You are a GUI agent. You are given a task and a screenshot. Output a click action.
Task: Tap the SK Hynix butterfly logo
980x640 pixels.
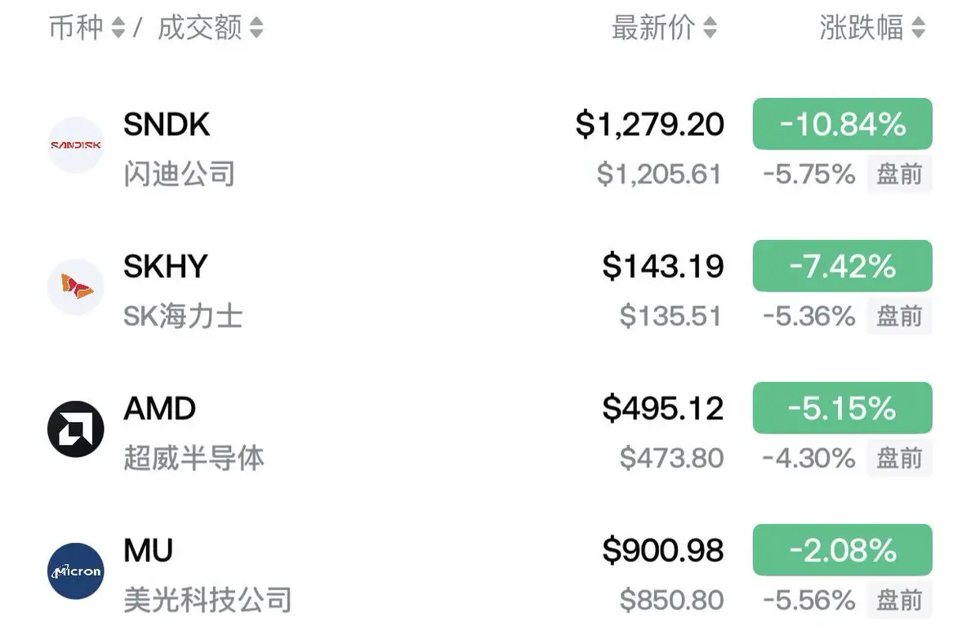tap(76, 287)
